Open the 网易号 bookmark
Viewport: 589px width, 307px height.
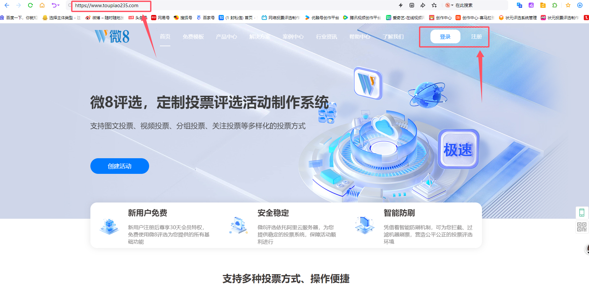point(160,18)
